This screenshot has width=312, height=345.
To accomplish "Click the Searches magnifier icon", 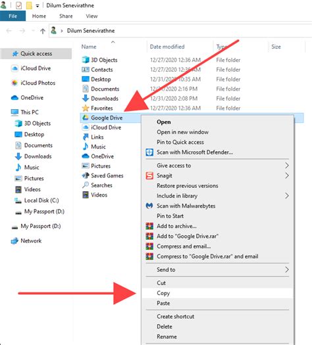I will (x=86, y=185).
